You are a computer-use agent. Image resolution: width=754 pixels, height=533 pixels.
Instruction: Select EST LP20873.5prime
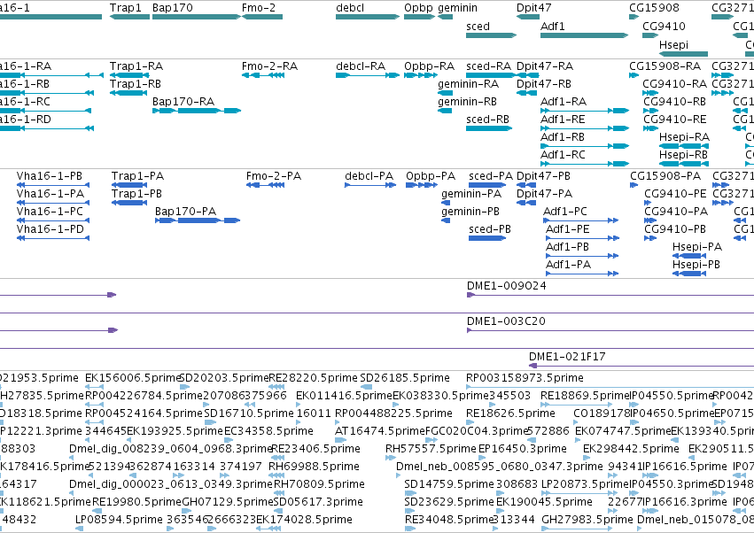[579, 493]
